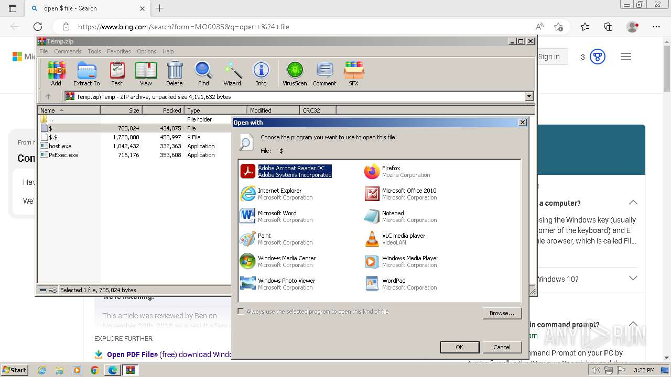Click Sign in on Bing page

pyautogui.click(x=549, y=57)
